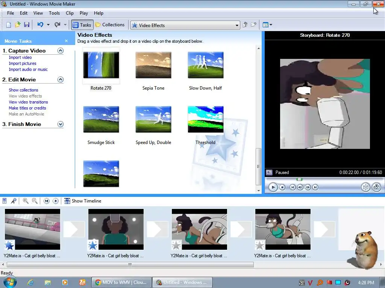The height and width of the screenshot is (288, 385).
Task: Play the preview video
Action: coord(273,187)
